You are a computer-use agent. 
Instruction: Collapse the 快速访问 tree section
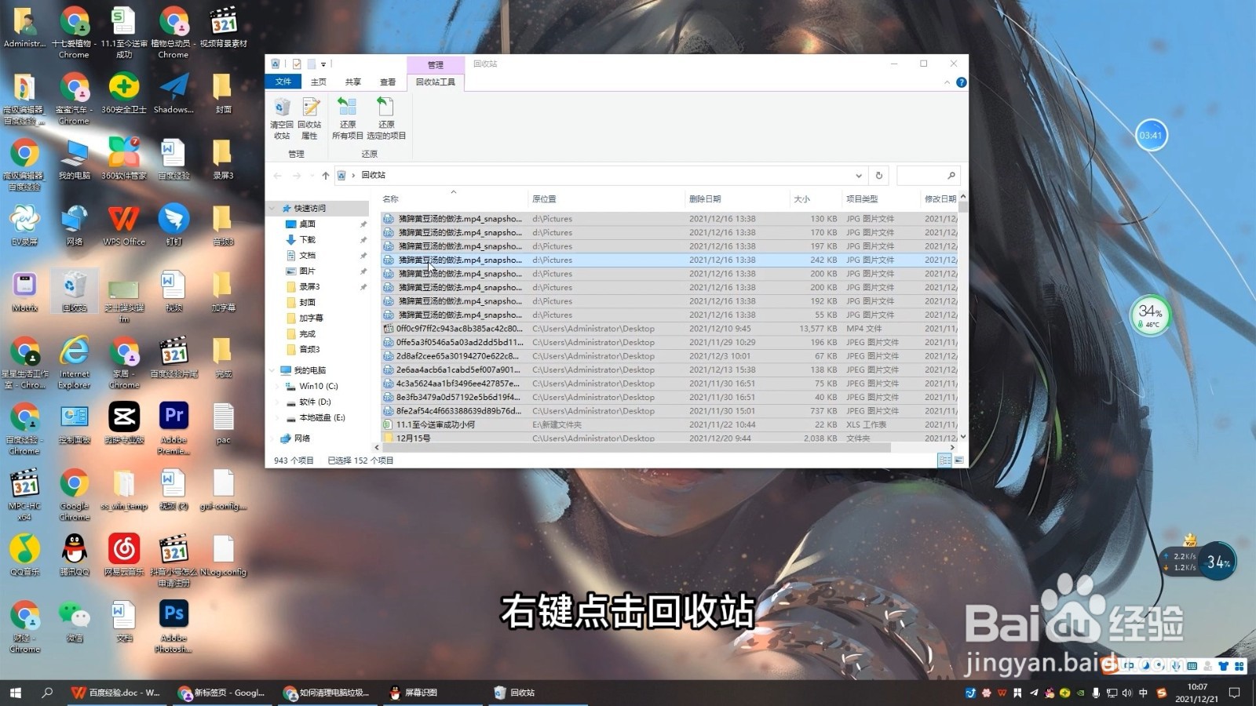tap(273, 208)
